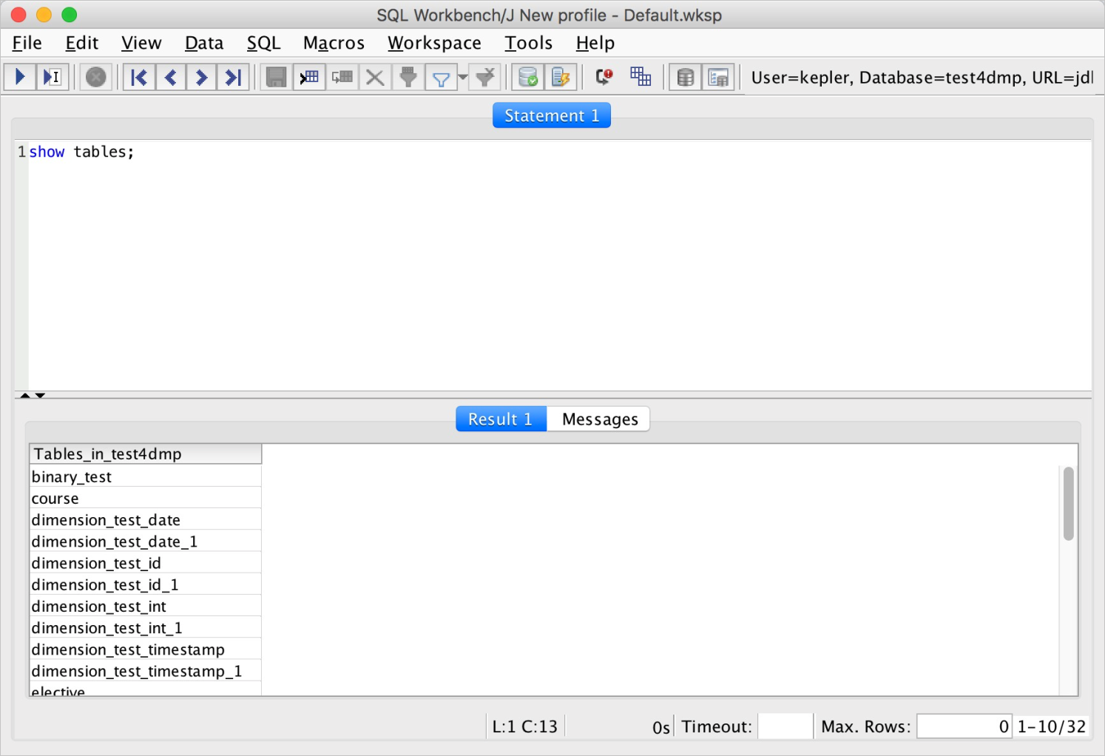Execute the current statement at the cursor

(52, 77)
